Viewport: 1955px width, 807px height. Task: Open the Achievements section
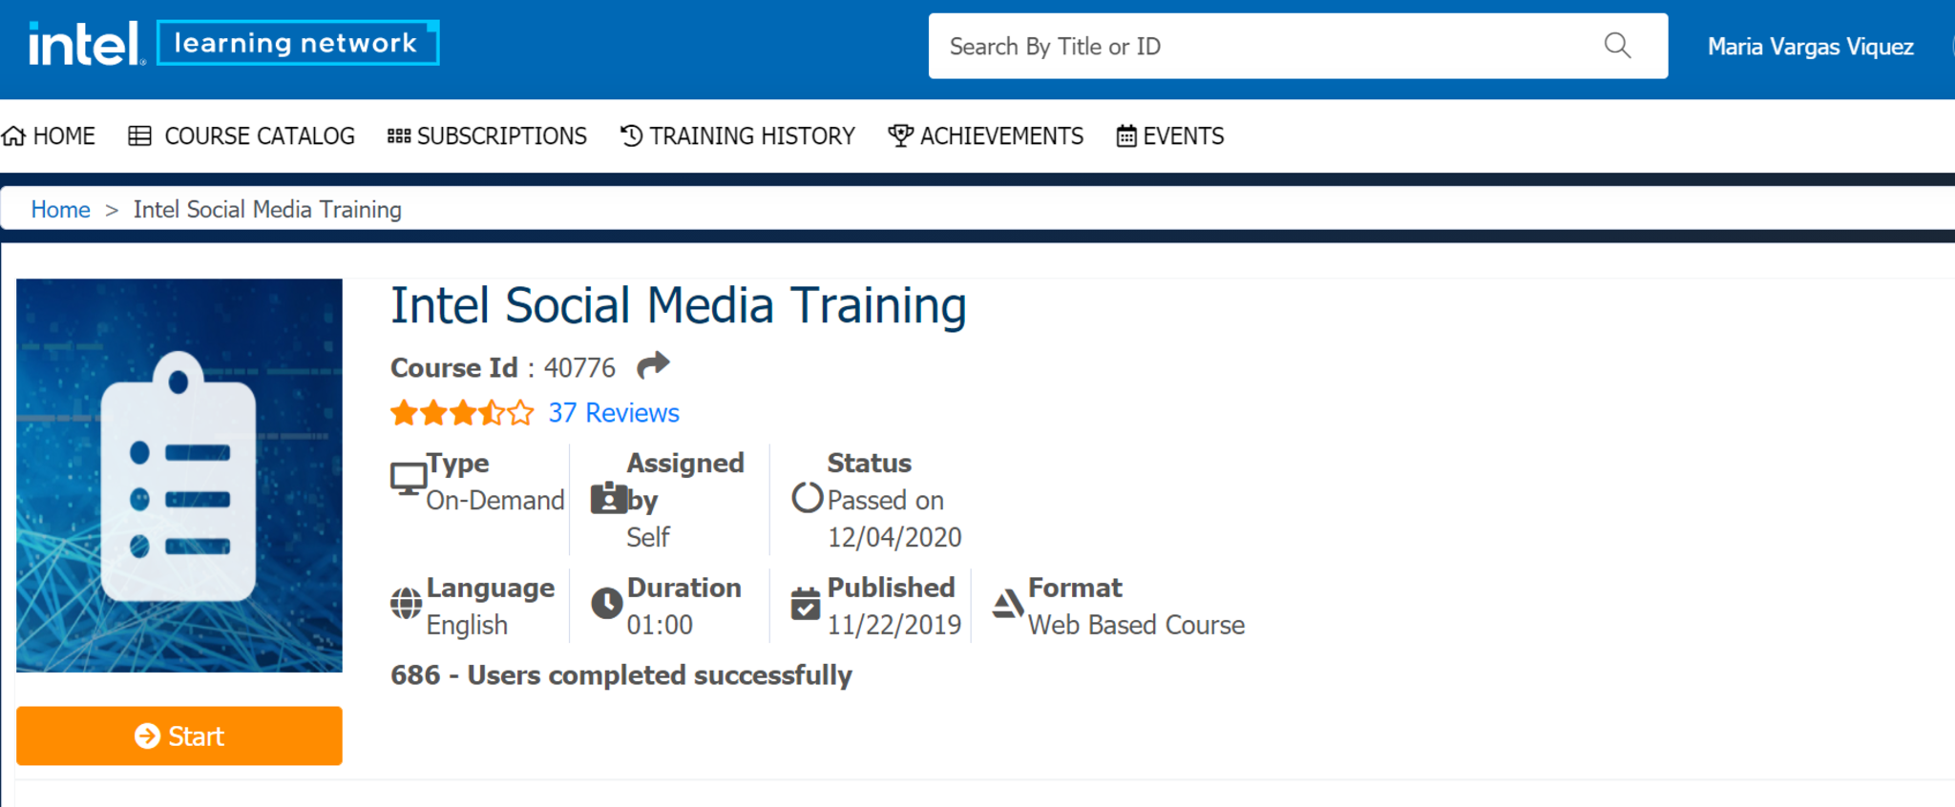986,136
